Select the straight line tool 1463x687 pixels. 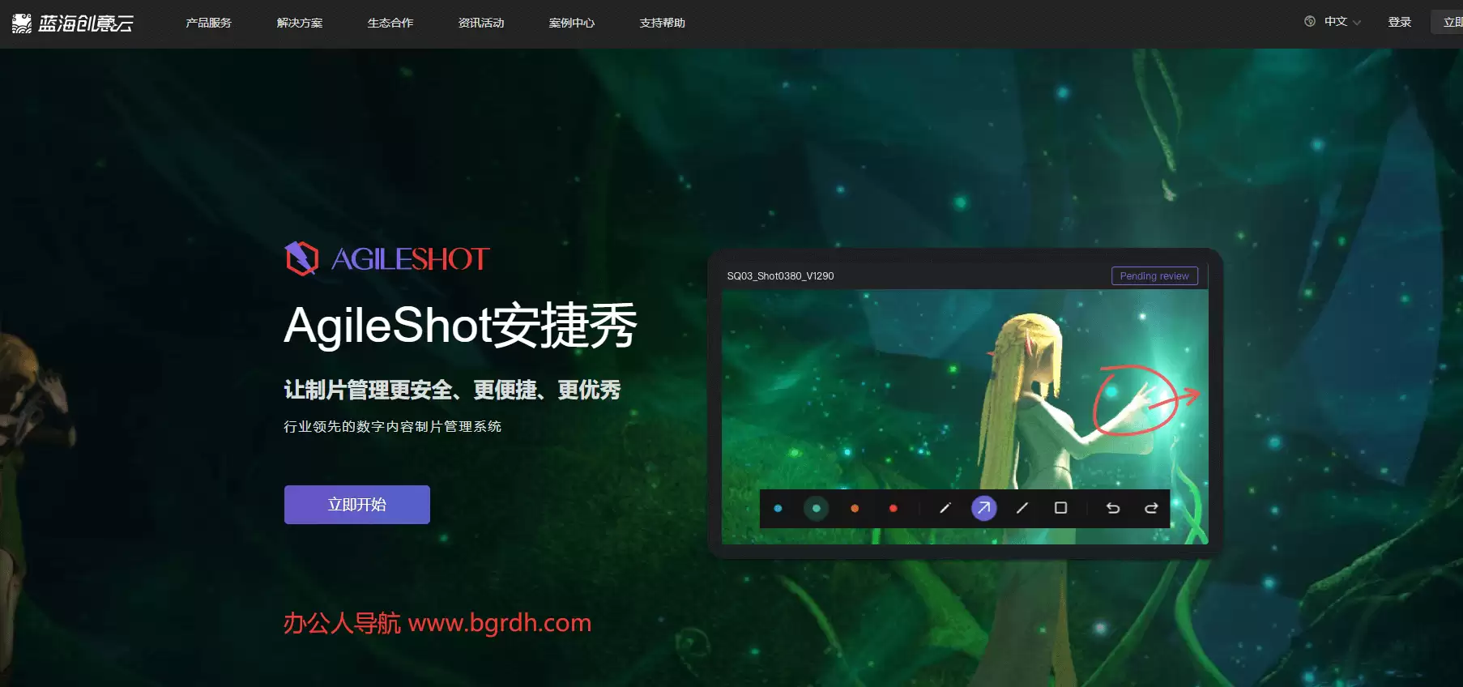[x=1022, y=509]
